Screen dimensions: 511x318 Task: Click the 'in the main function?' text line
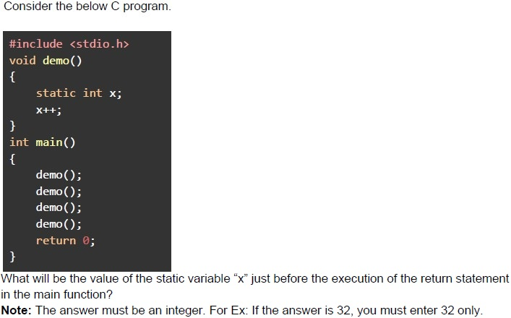tap(56, 295)
